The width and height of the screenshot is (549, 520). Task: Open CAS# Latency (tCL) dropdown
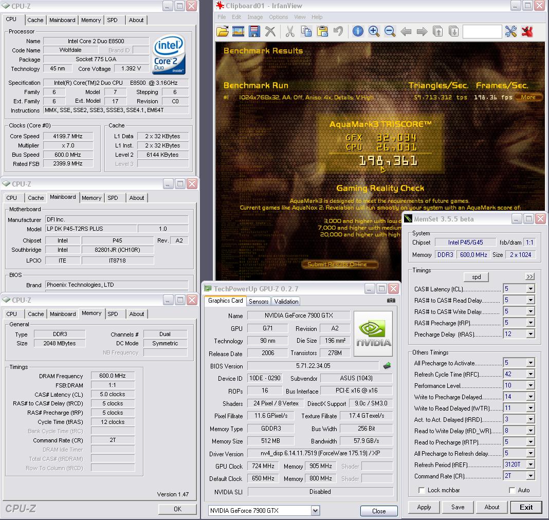(531, 289)
